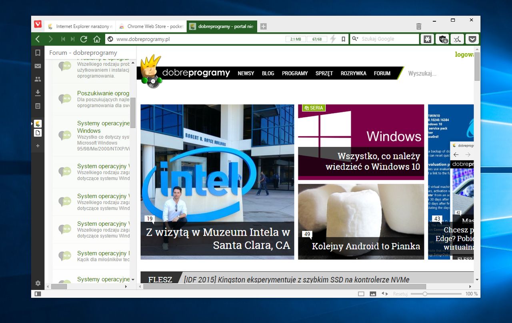The width and height of the screenshot is (512, 323).
Task: Open the Vivaldi main menu icon
Action: pos(38,24)
